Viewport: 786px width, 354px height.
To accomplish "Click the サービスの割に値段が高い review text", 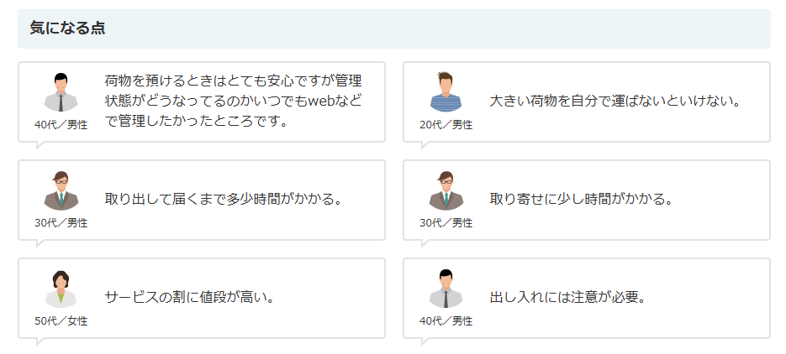I will click(x=190, y=297).
